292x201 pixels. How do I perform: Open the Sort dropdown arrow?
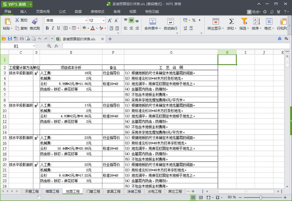[x=261, y=28]
